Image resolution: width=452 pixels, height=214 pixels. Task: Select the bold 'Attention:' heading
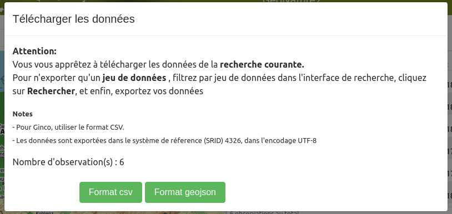pyautogui.click(x=34, y=51)
